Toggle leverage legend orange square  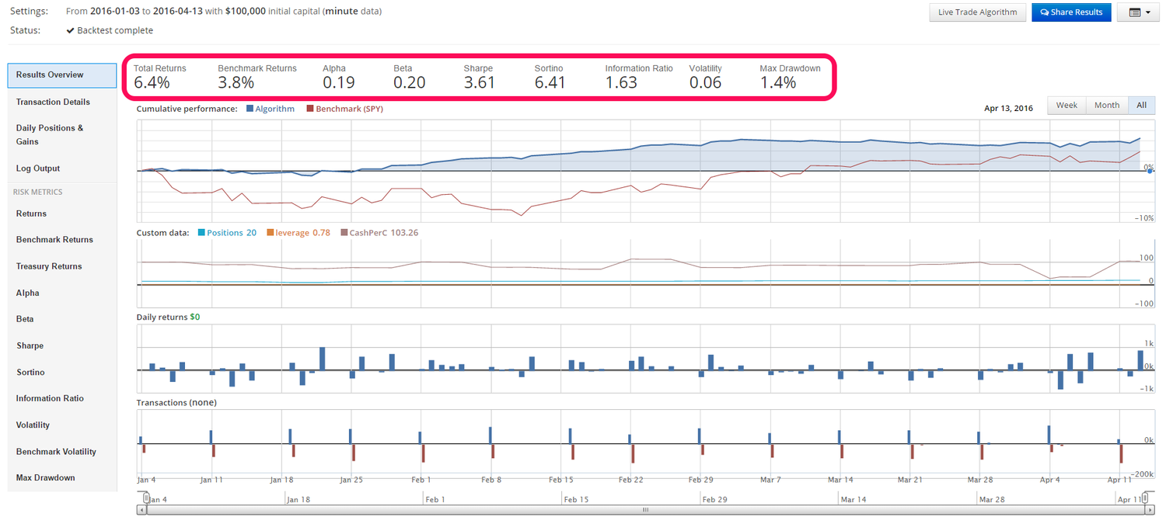tap(270, 233)
